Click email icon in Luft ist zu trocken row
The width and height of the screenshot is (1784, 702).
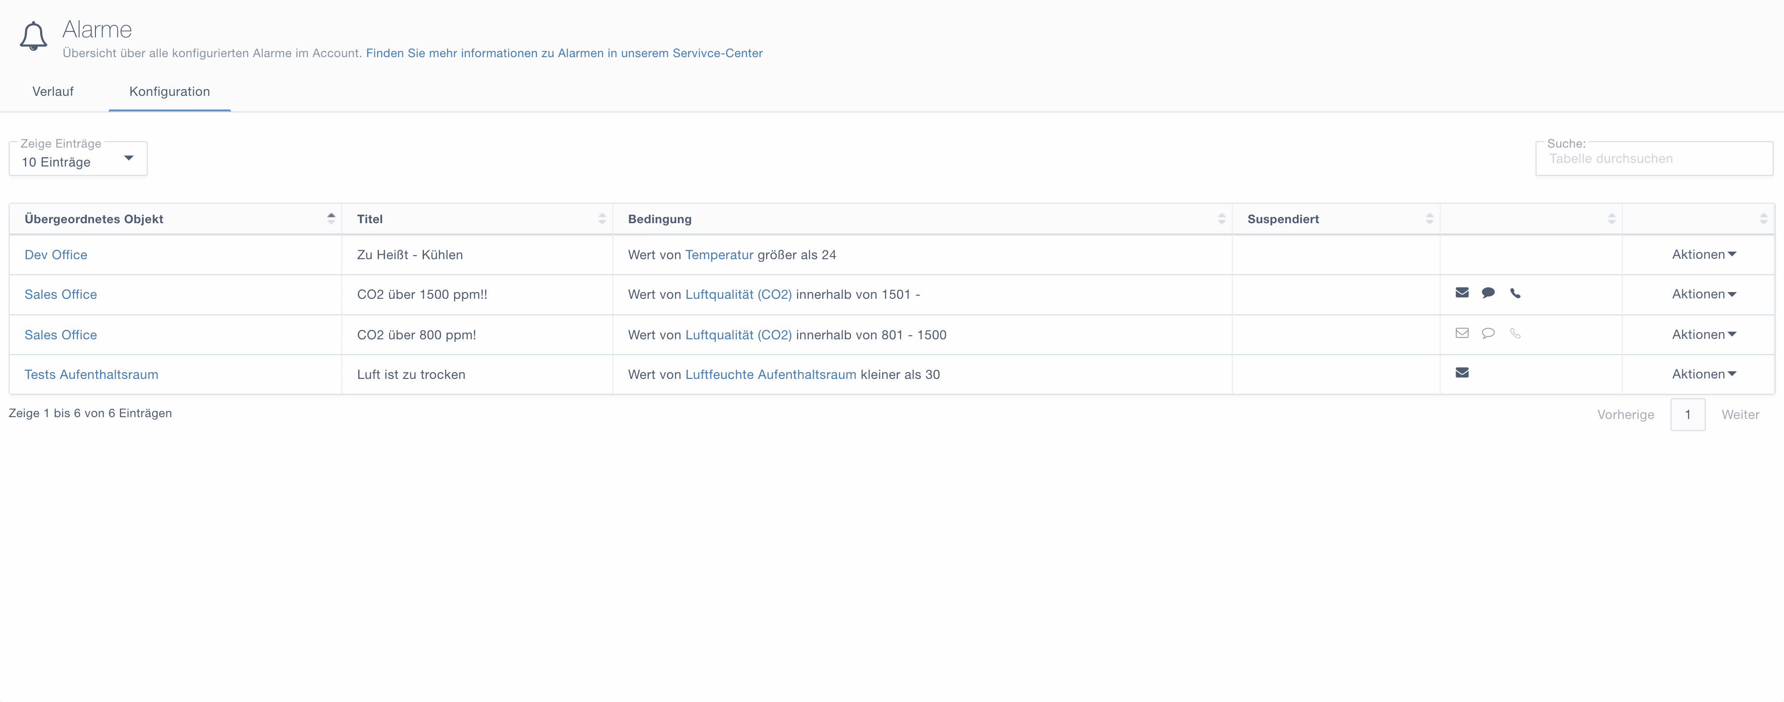[1462, 373]
